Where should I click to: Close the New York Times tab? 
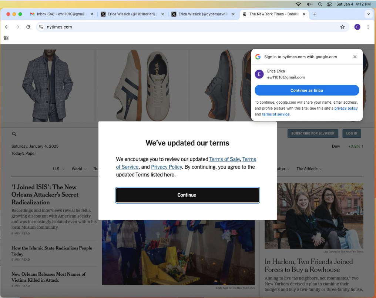click(304, 14)
